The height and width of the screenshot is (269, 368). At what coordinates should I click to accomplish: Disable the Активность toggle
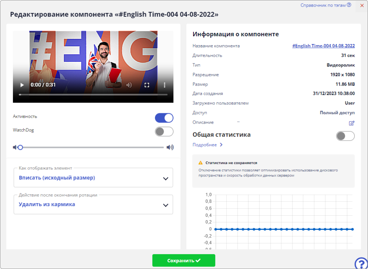(164, 118)
